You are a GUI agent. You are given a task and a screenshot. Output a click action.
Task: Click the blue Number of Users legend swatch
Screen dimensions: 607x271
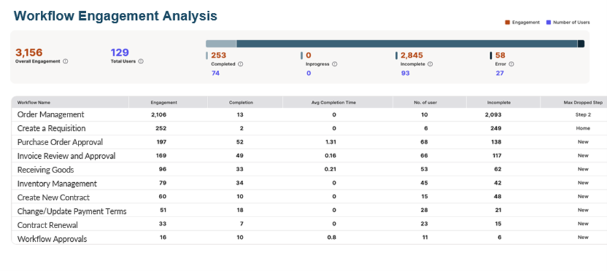pyautogui.click(x=548, y=23)
